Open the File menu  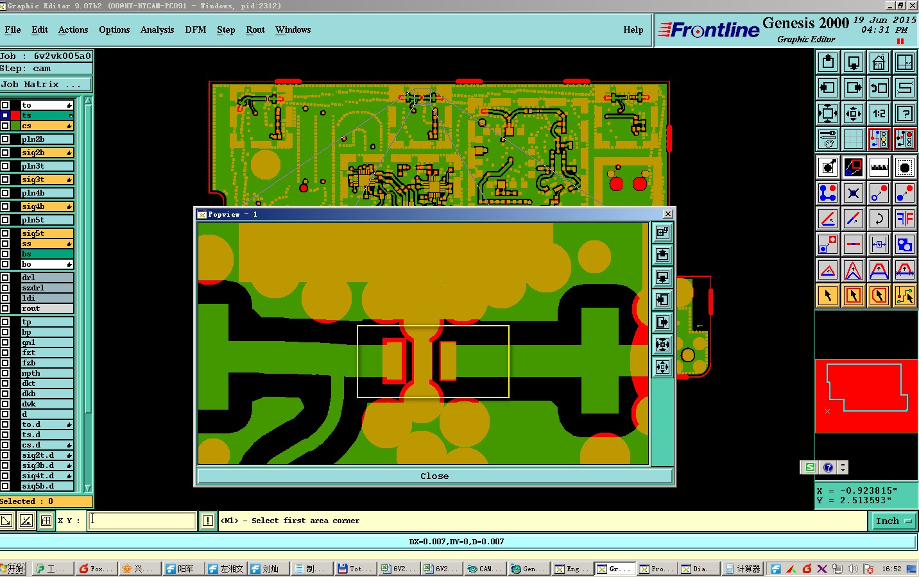click(13, 29)
